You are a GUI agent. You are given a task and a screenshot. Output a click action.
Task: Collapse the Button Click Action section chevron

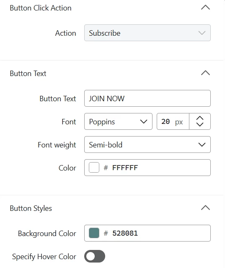205,8
